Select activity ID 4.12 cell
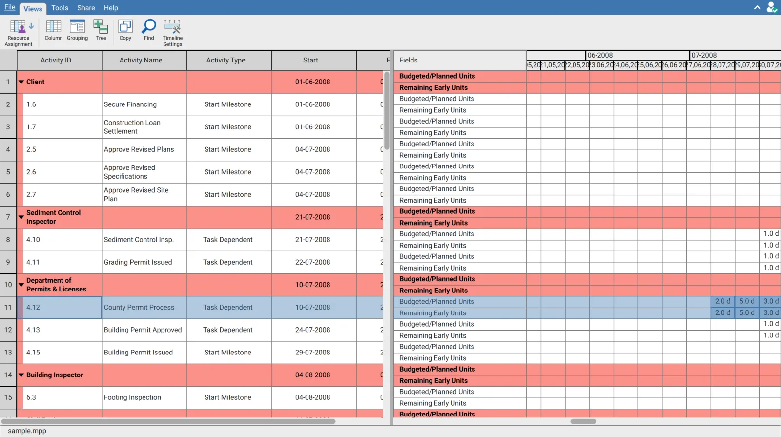This screenshot has width=781, height=437. point(59,308)
